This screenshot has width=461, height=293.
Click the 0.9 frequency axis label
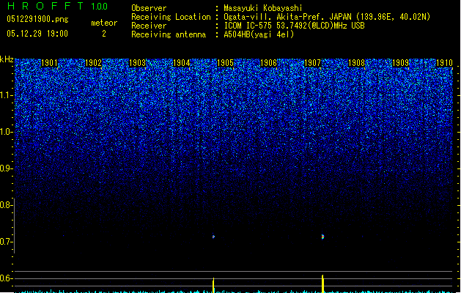(x=5, y=168)
